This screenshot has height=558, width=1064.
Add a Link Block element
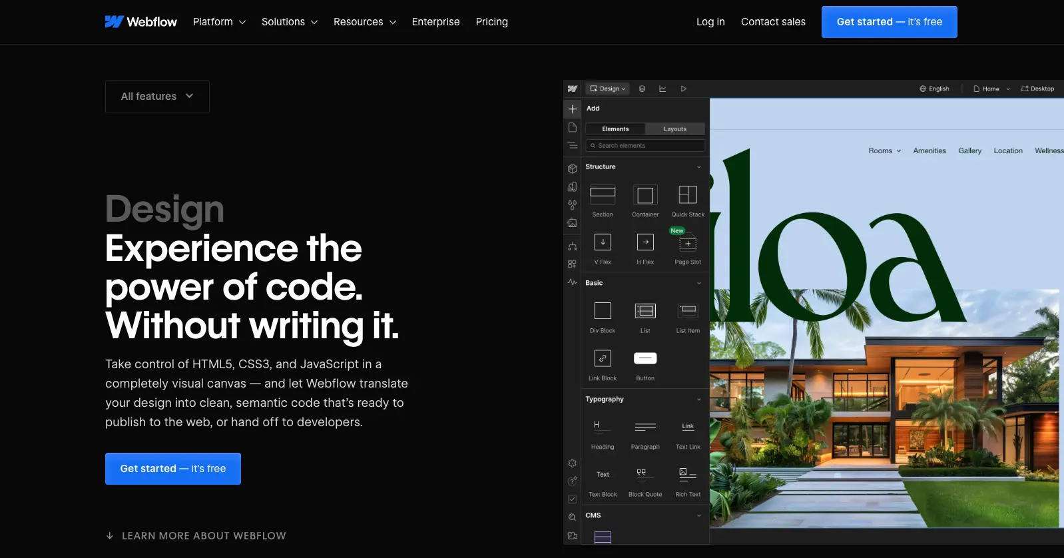(x=603, y=364)
